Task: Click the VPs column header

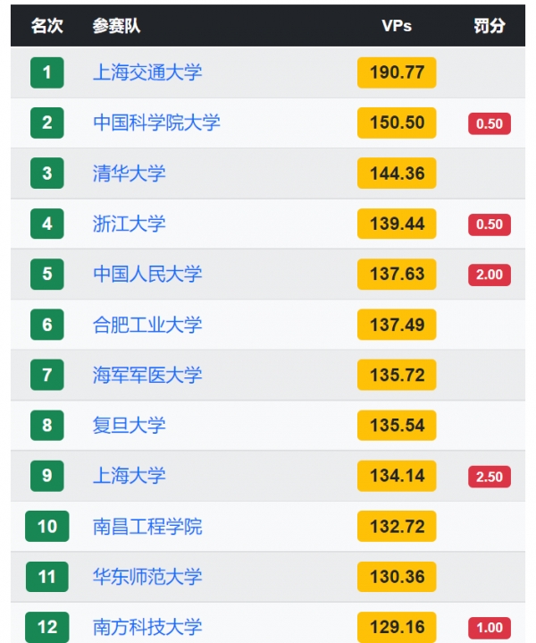Action: [397, 26]
